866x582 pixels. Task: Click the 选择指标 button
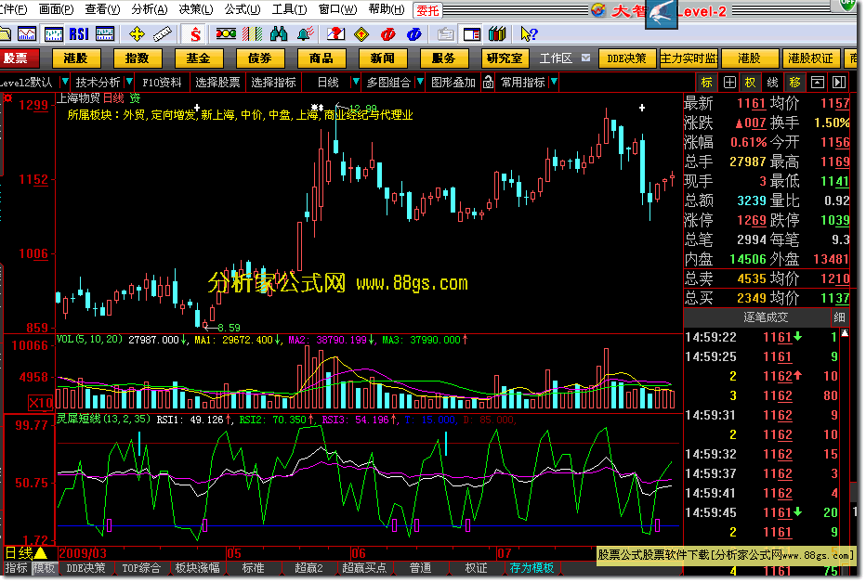[273, 83]
